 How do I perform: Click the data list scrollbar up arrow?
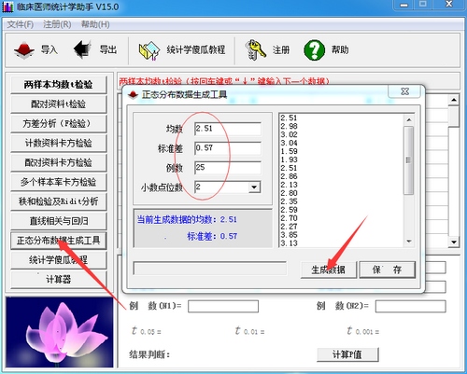coord(409,120)
